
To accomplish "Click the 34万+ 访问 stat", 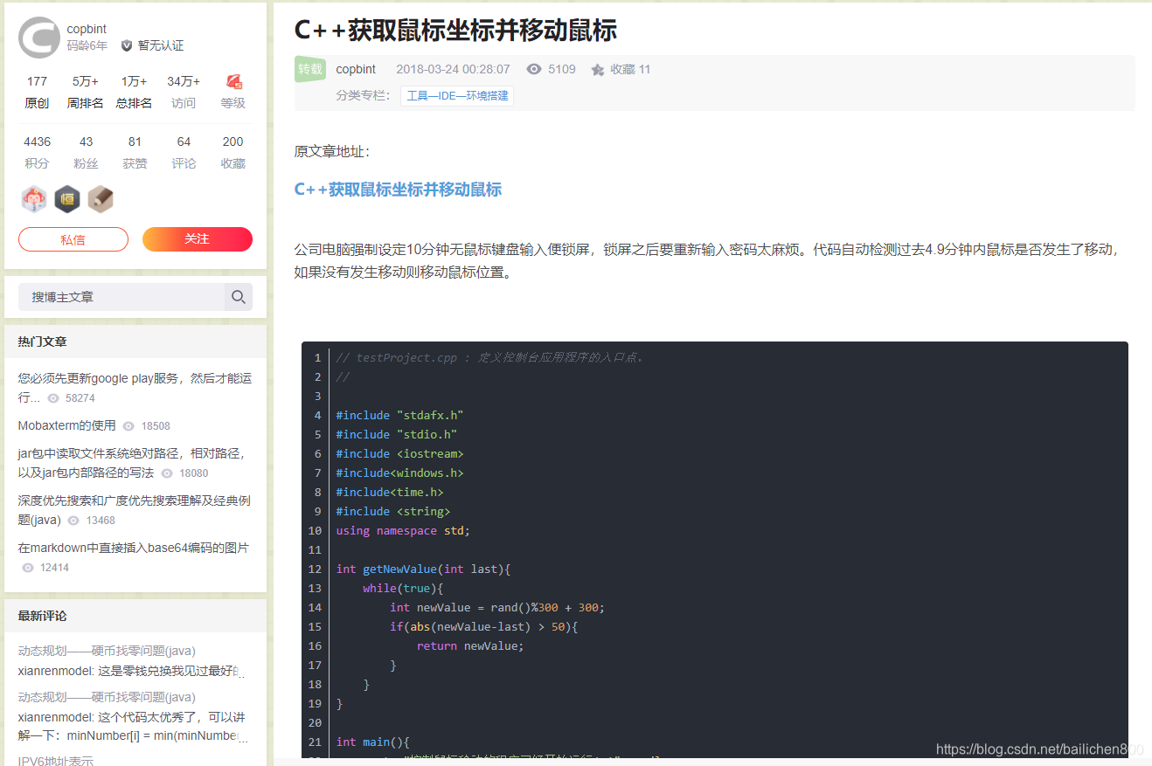I will 184,92.
